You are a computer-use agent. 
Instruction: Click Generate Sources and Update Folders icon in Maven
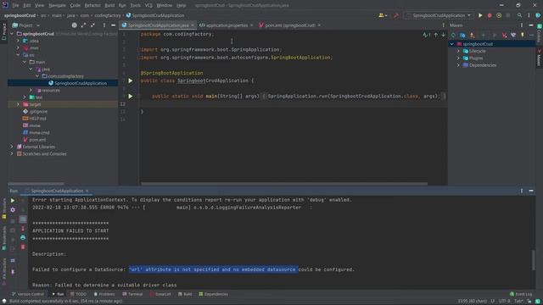click(462, 35)
